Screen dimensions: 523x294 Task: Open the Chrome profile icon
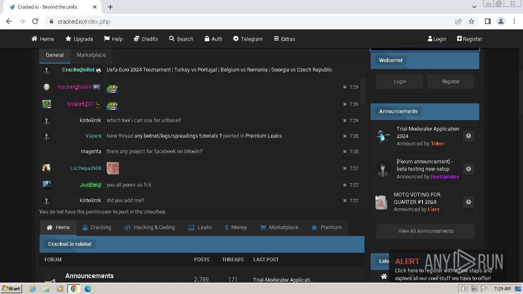coord(501,22)
